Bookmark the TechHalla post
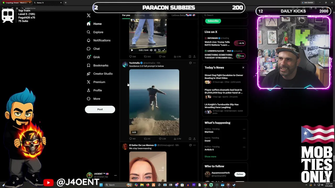Viewport: 335px width, 188px height. click(190, 139)
